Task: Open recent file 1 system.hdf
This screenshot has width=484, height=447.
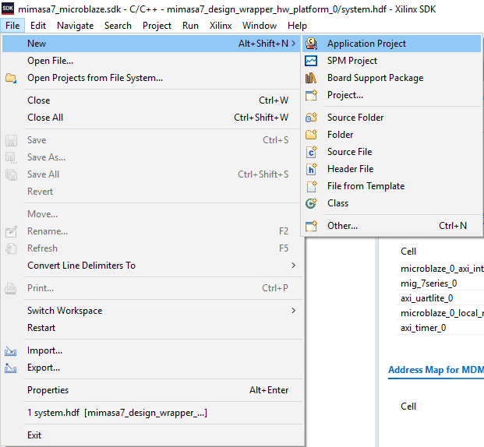Action: (117, 413)
